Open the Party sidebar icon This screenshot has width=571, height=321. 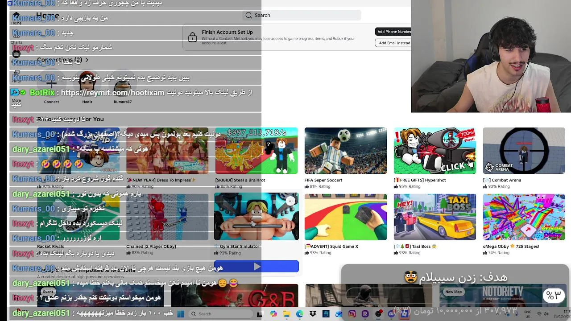click(x=16, y=76)
